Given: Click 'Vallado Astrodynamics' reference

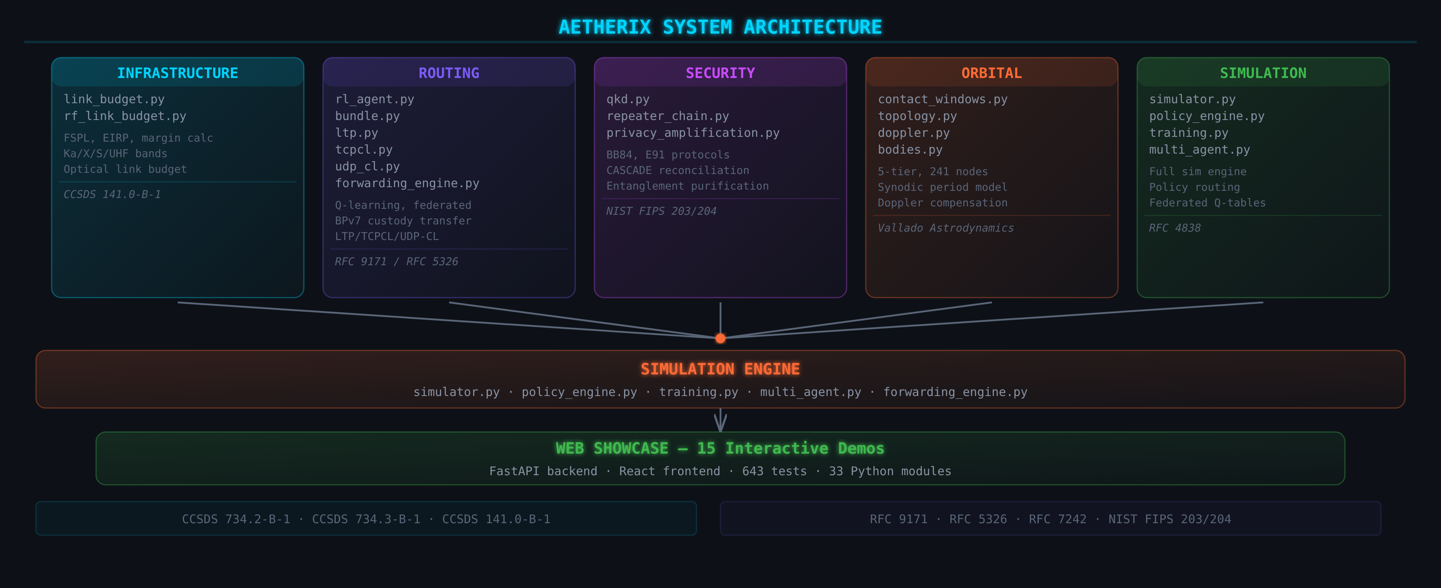Looking at the screenshot, I should [x=945, y=228].
